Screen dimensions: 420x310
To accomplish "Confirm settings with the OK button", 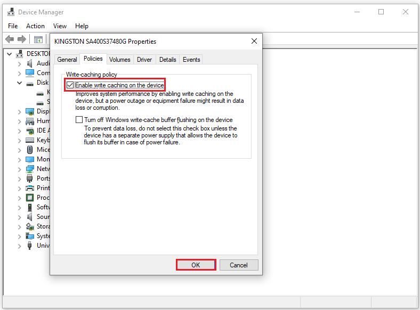I will [196, 265].
